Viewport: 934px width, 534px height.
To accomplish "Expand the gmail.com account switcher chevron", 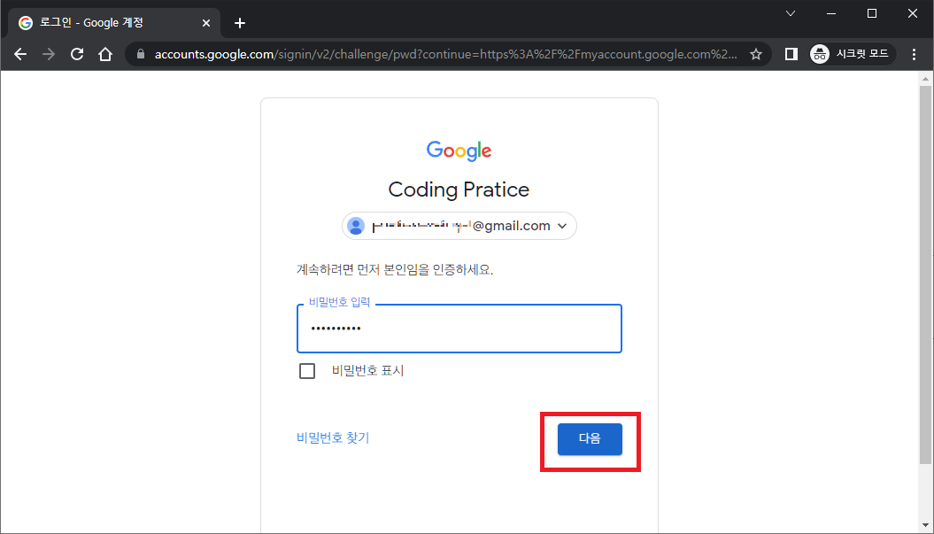I will pyautogui.click(x=561, y=226).
